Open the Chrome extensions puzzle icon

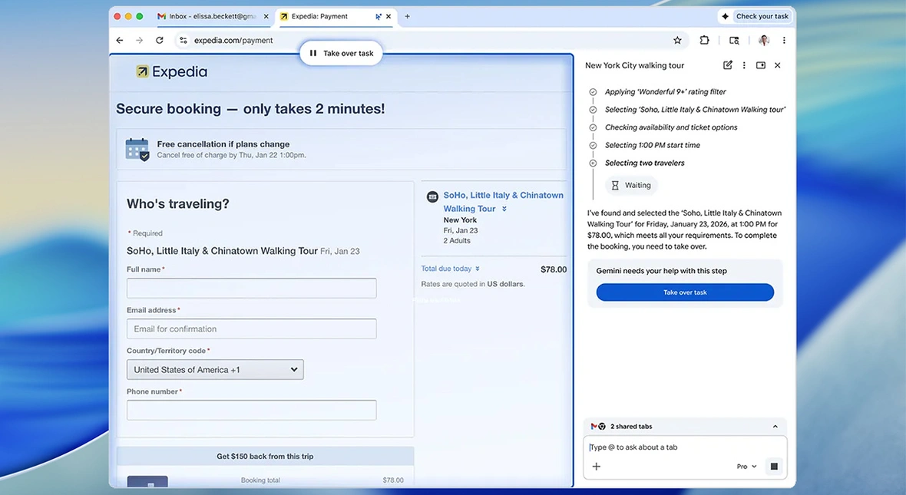click(704, 41)
